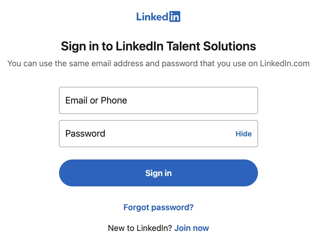Click the subtitle about LinkedIn.com credentials
This screenshot has width=317, height=243.
click(158, 64)
